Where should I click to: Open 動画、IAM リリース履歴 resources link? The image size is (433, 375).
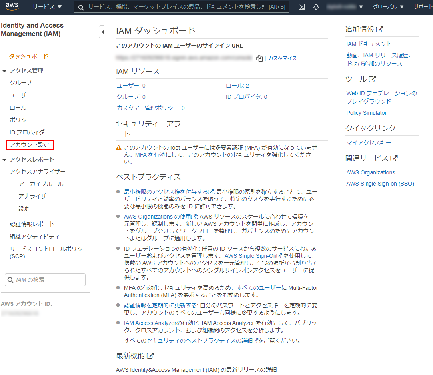(379, 60)
